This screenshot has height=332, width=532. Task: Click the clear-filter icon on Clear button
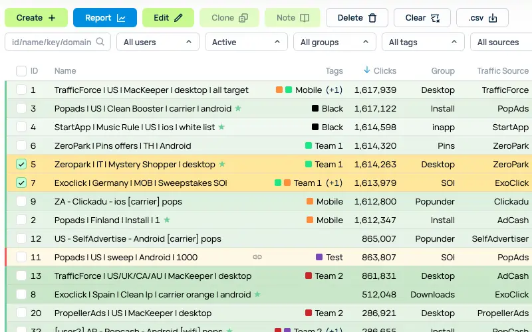(435, 18)
